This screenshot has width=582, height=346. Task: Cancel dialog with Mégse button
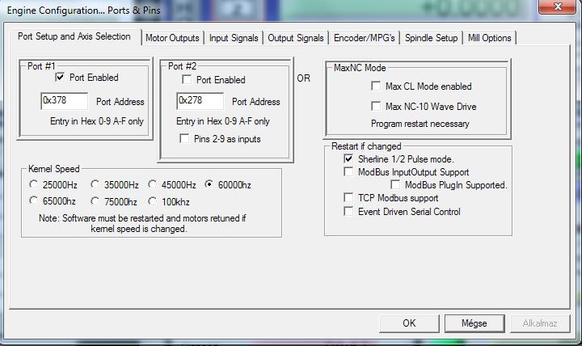(x=474, y=323)
